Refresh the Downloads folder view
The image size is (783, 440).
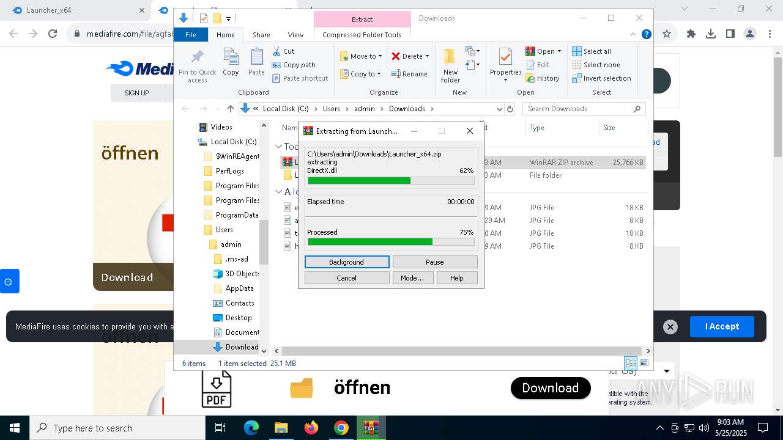pyautogui.click(x=510, y=109)
